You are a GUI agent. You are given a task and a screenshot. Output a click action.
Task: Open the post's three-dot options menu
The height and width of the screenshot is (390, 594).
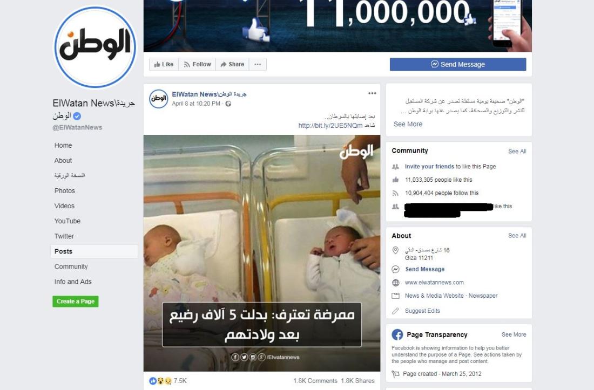coord(372,93)
